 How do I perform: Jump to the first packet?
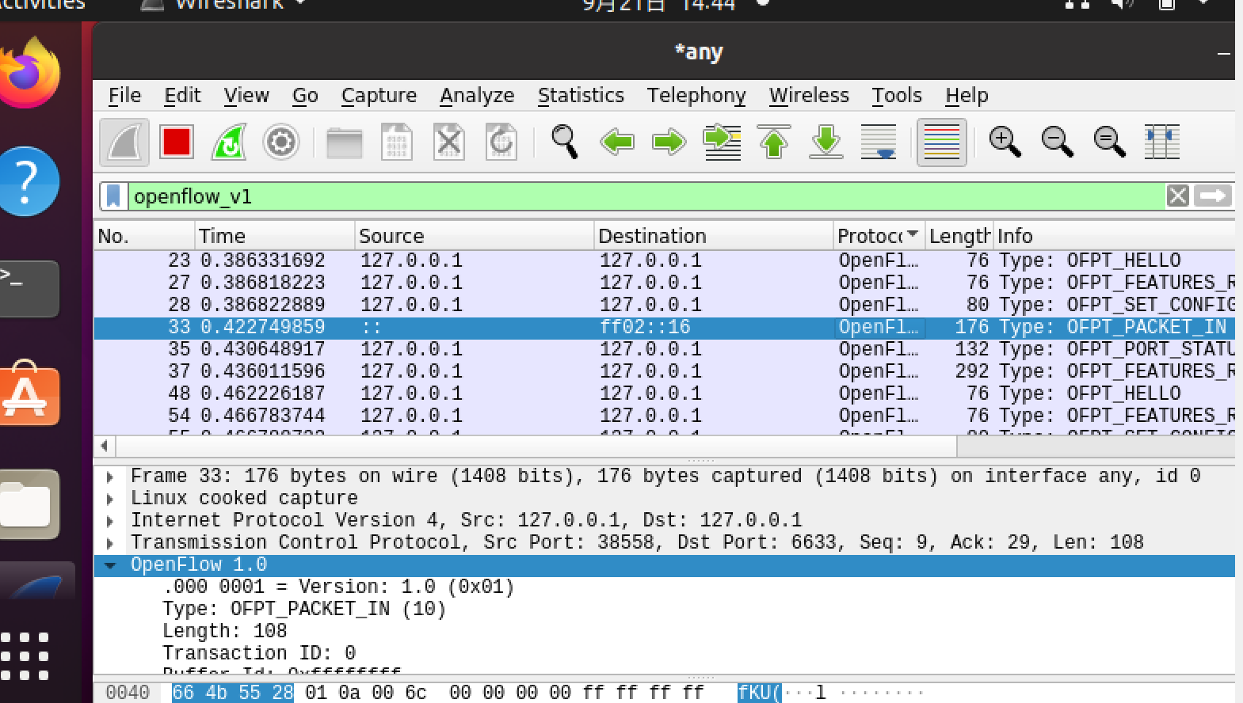pyautogui.click(x=774, y=142)
